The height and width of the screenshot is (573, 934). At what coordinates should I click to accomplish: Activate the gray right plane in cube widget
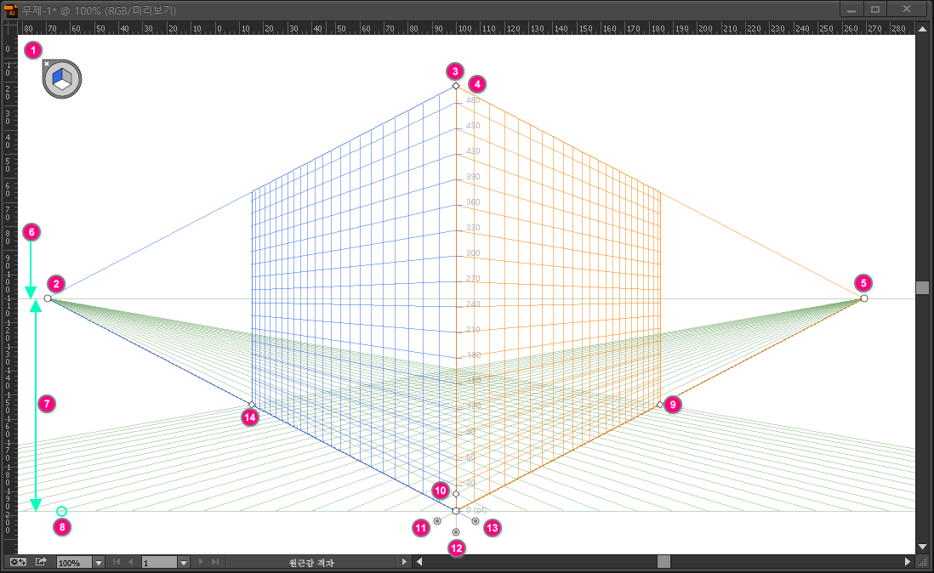tap(68, 77)
